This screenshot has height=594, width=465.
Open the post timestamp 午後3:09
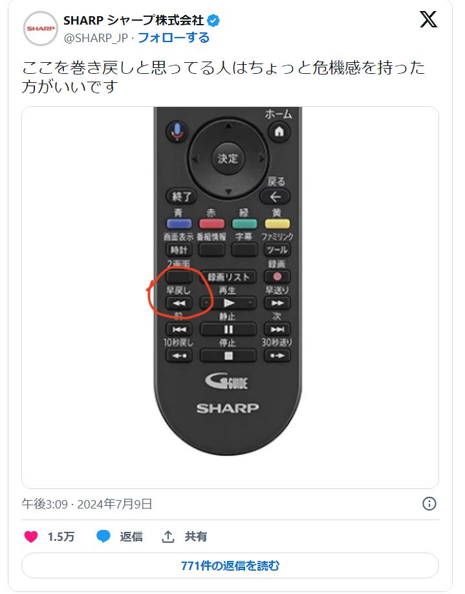tap(45, 504)
